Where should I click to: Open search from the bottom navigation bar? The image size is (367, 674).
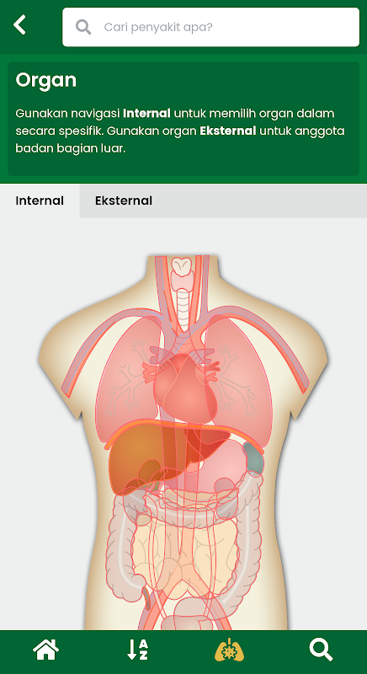(321, 650)
